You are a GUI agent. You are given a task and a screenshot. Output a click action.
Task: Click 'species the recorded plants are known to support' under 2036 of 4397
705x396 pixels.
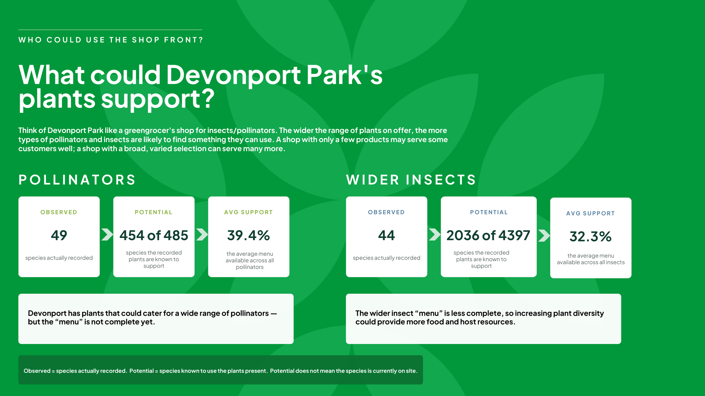click(x=481, y=259)
